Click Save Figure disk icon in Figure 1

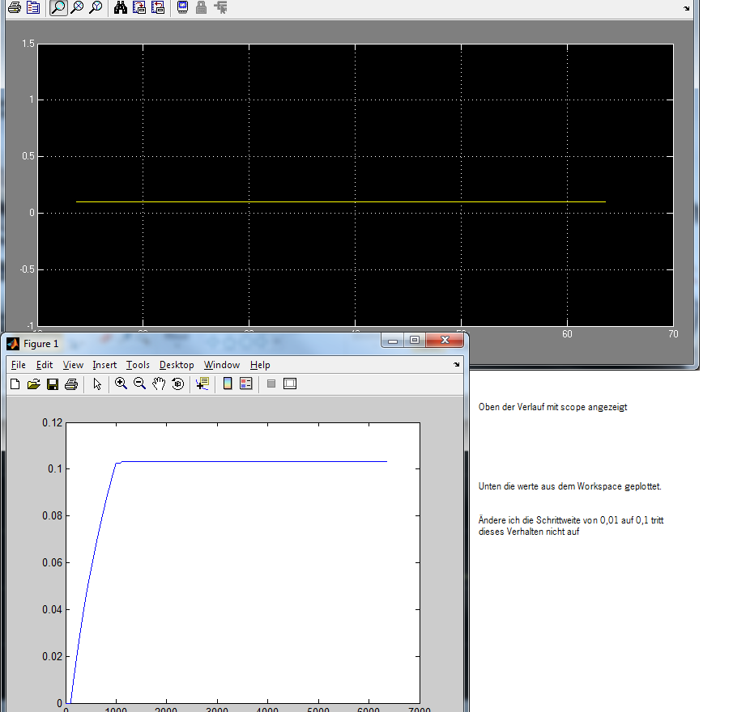(52, 384)
